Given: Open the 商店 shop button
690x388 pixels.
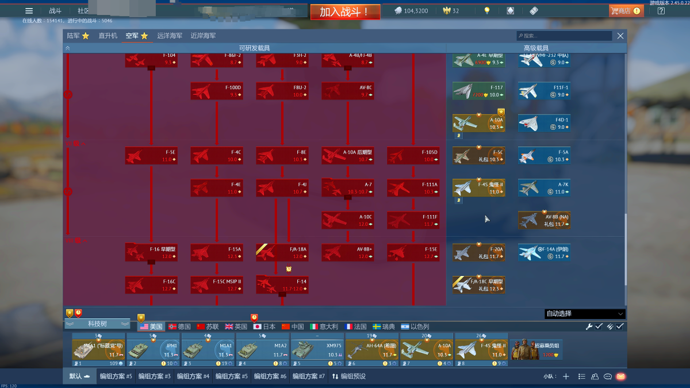Looking at the screenshot, I should pyautogui.click(x=626, y=11).
